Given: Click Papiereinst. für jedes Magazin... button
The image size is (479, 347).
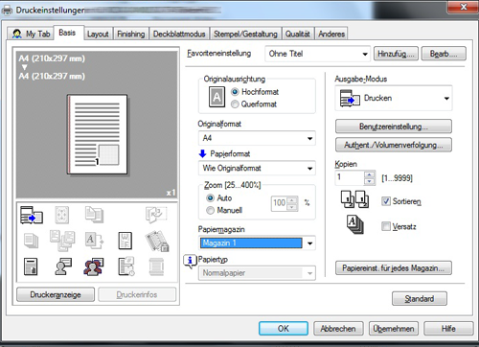Looking at the screenshot, I should (394, 268).
